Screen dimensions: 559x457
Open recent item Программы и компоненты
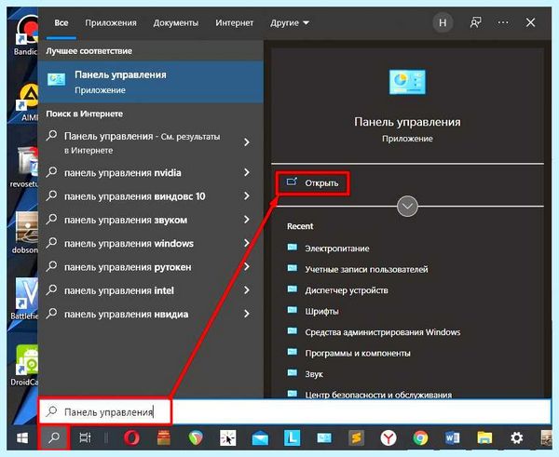coord(348,353)
